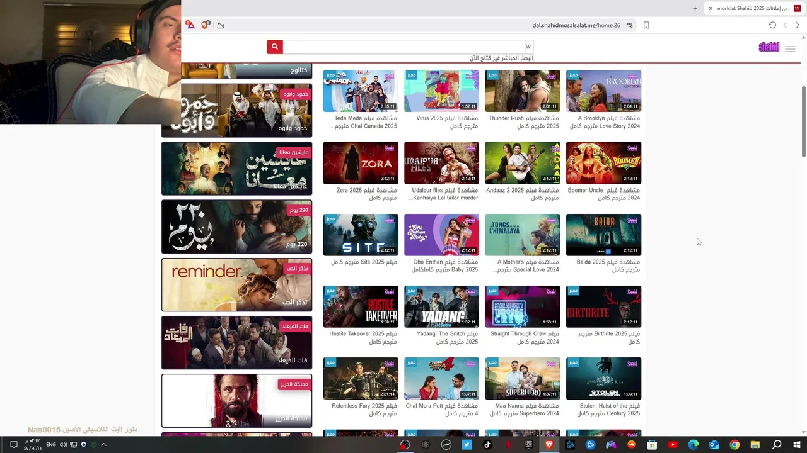Open Microsoft Store from taskbar
The height and width of the screenshot is (453, 807).
[x=653, y=445]
